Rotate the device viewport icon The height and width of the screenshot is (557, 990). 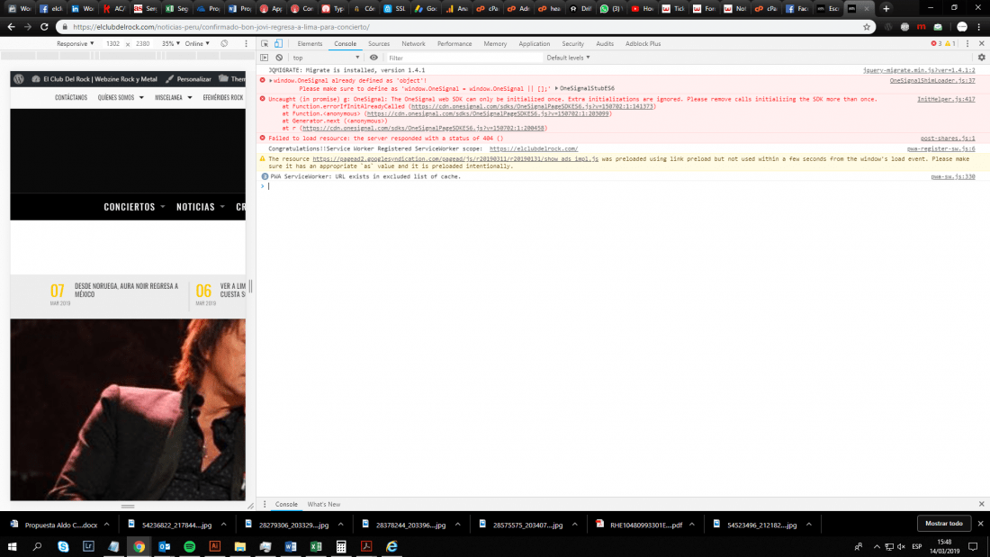224,43
